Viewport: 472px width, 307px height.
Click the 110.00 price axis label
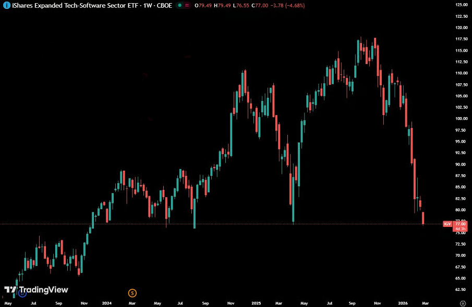point(462,73)
